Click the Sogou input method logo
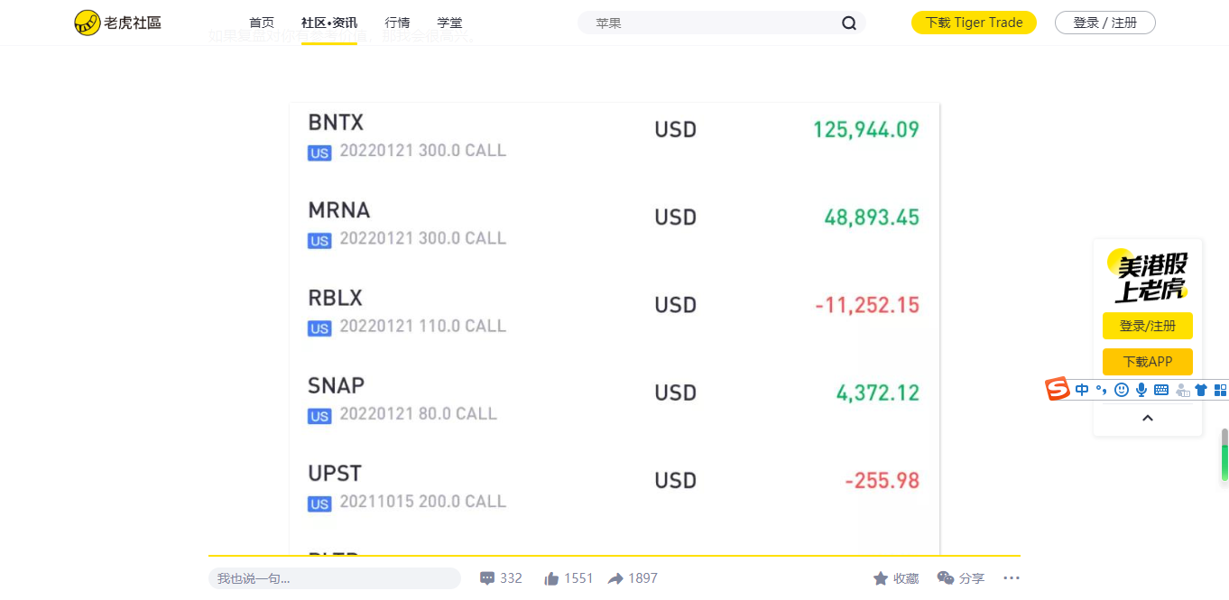The width and height of the screenshot is (1229, 600). (1058, 390)
